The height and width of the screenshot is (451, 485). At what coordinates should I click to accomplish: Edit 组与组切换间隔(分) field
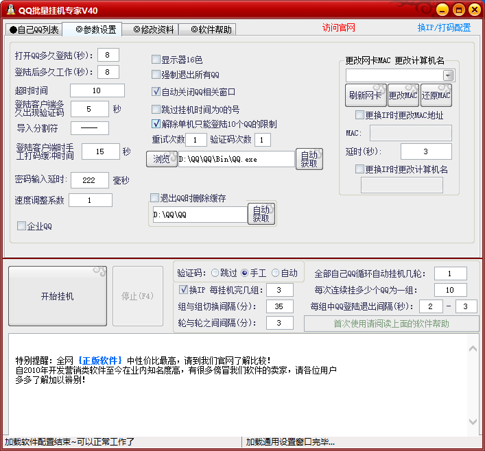click(280, 306)
